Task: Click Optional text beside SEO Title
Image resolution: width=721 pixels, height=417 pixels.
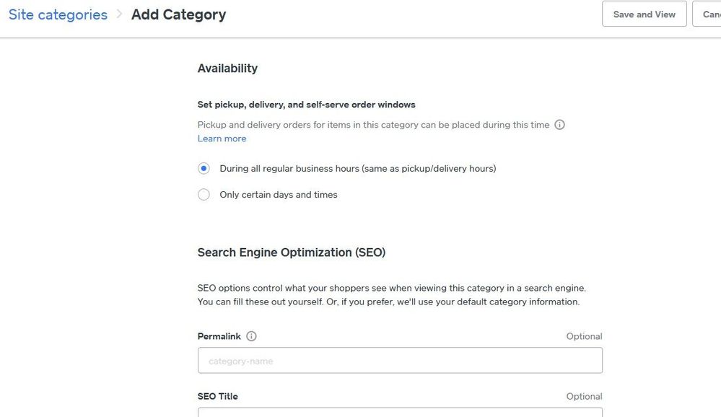Action: coord(584,396)
